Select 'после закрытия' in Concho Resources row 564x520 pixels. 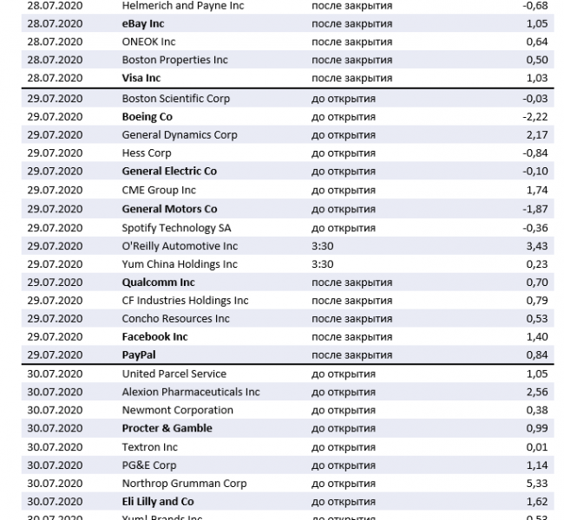click(351, 319)
